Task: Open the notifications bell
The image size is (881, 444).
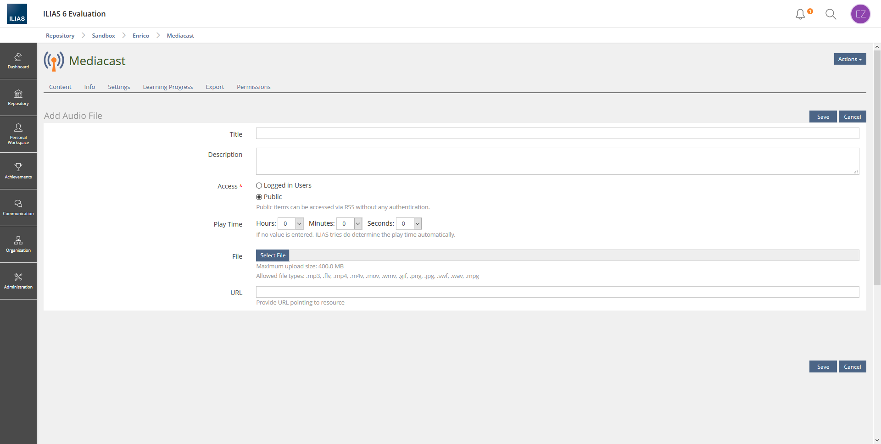Action: point(800,14)
